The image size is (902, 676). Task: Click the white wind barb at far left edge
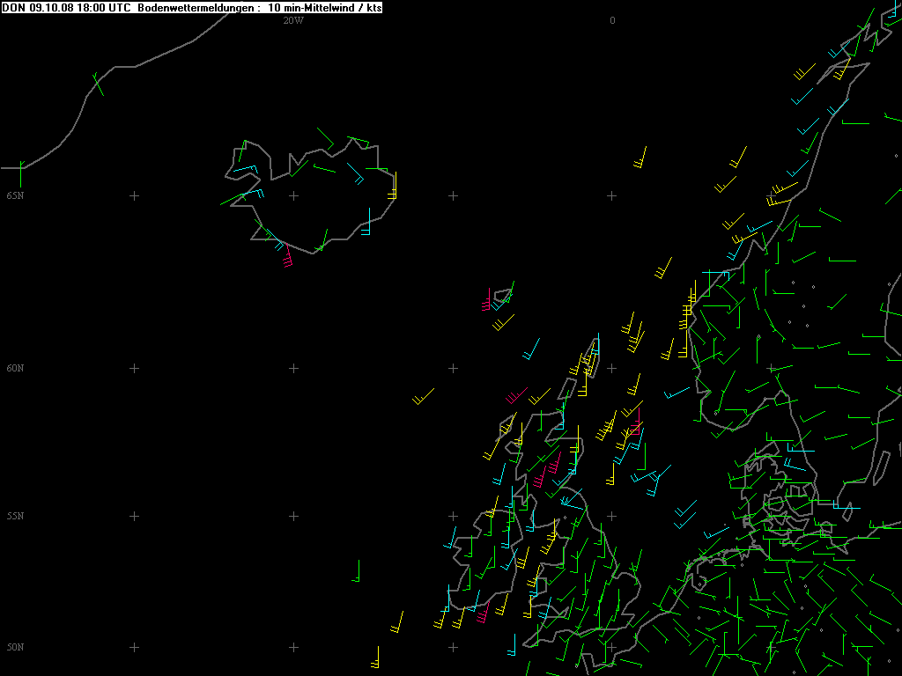pyautogui.click(x=16, y=165)
